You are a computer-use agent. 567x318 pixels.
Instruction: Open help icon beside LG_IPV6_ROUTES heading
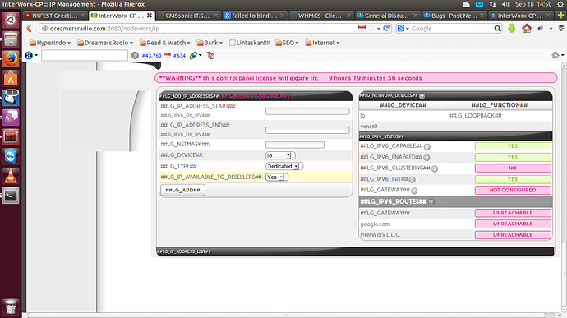(431, 202)
